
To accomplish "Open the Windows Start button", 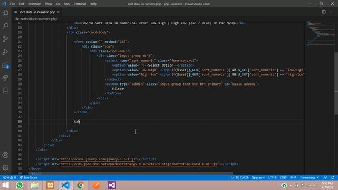I will [x=6, y=185].
